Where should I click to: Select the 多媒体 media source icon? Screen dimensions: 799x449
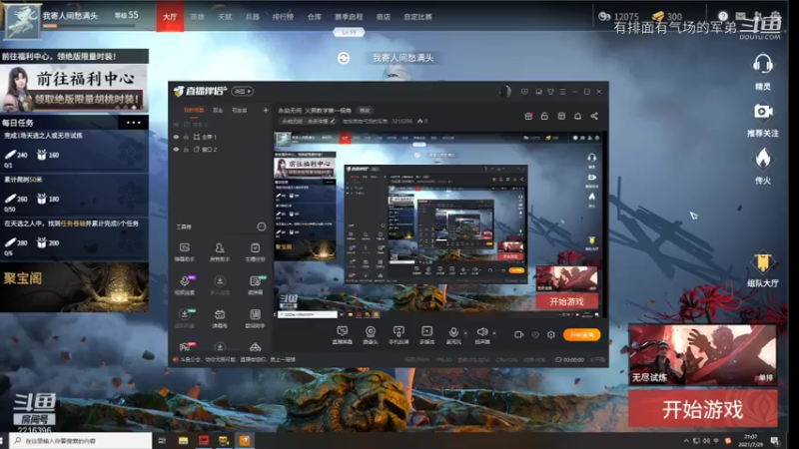(427, 331)
